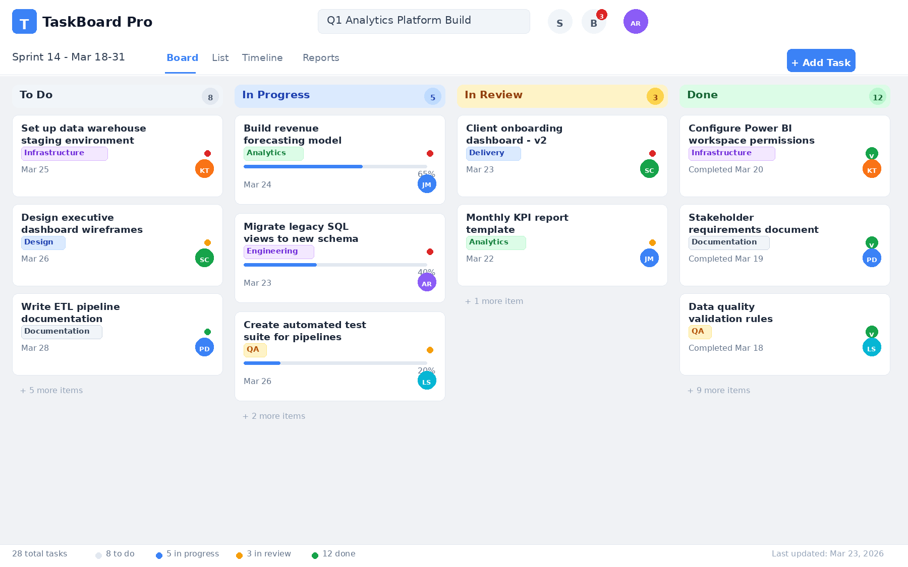Click '28 total tasks' in status bar
The height and width of the screenshot is (567, 908).
(39, 553)
